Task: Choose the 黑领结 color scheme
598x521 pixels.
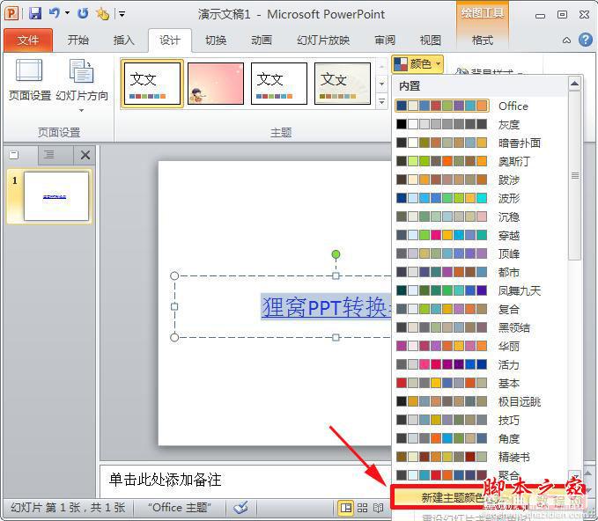Action: tap(481, 327)
